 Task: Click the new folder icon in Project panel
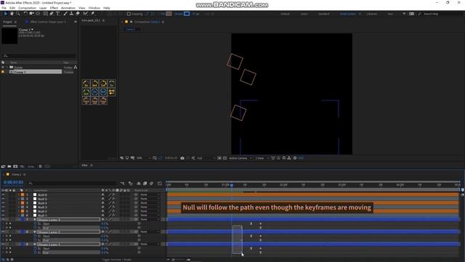click(x=9, y=167)
